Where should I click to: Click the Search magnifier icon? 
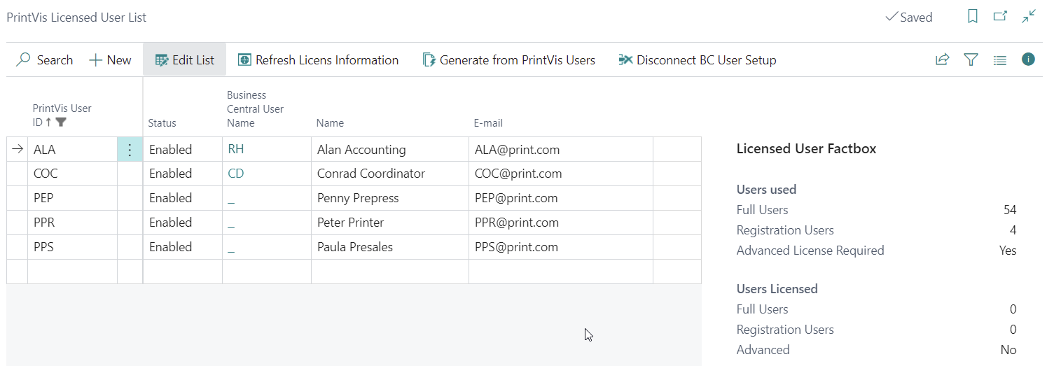[23, 60]
